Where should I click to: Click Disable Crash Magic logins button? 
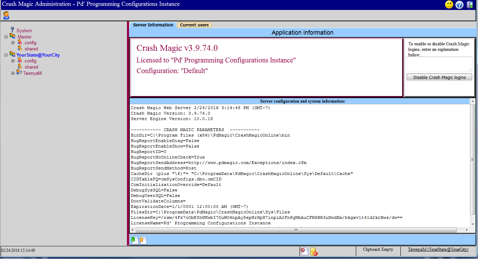pyautogui.click(x=439, y=77)
